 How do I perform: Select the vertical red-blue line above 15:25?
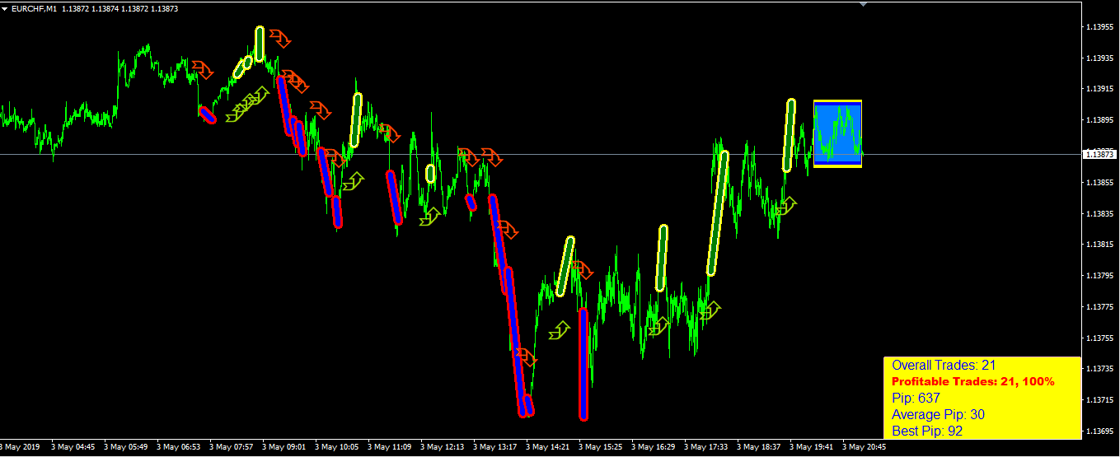pyautogui.click(x=583, y=364)
